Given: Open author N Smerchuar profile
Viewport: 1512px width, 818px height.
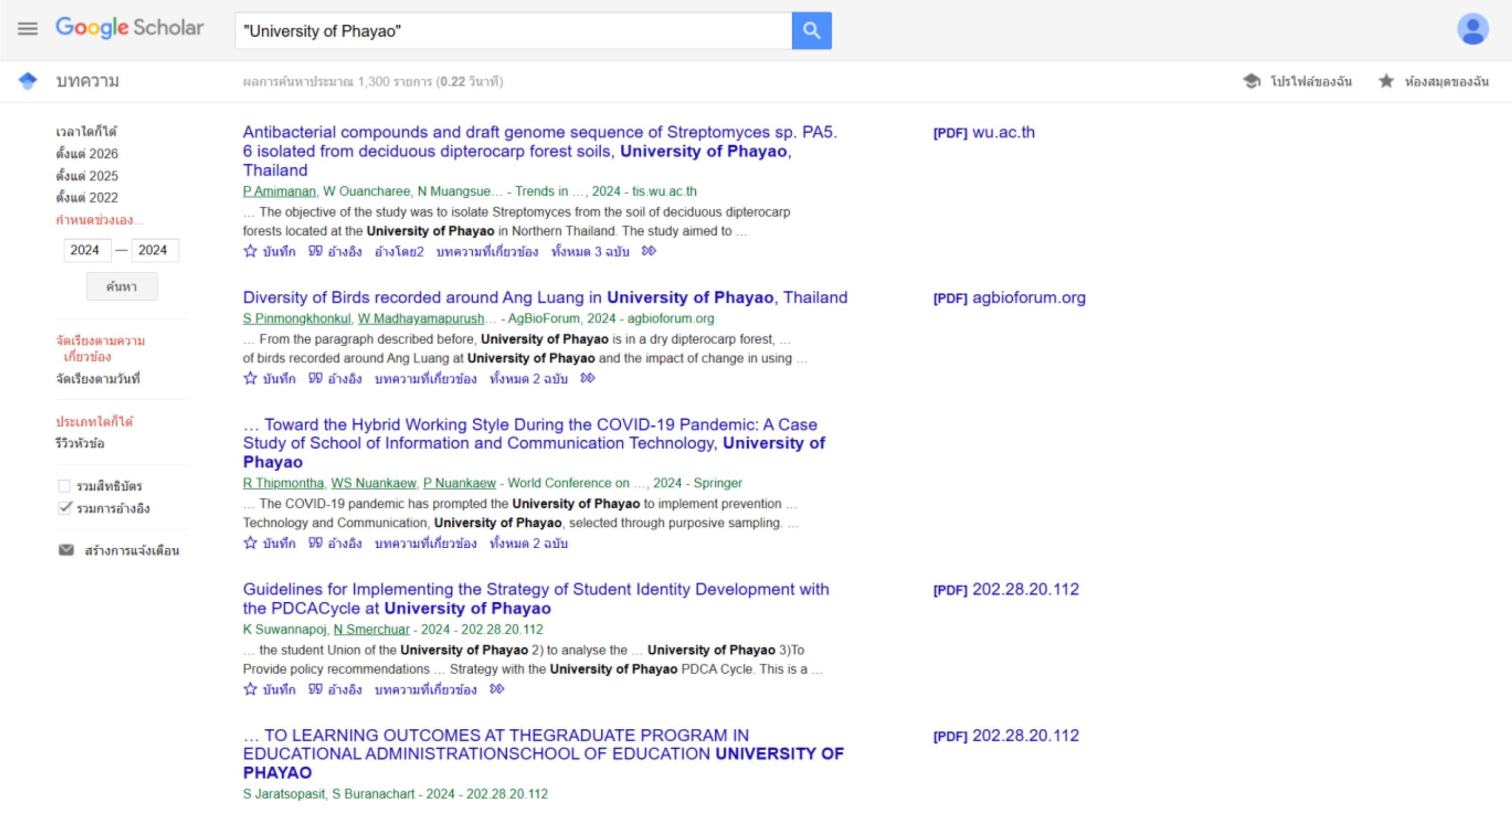Looking at the screenshot, I should tap(372, 630).
